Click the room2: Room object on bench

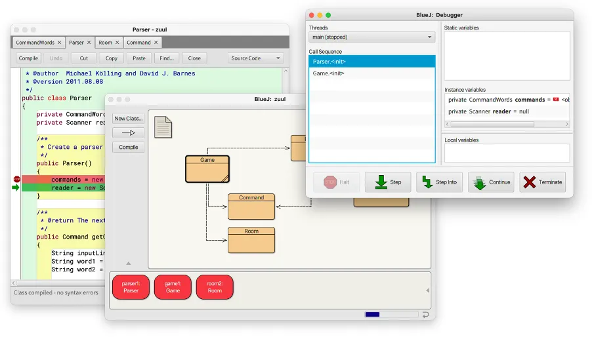coord(215,287)
